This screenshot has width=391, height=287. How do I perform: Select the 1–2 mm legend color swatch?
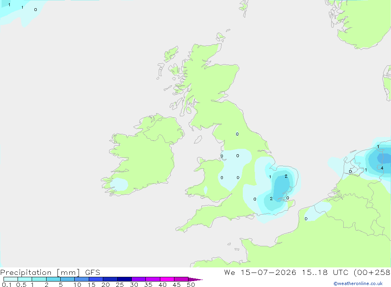(39, 279)
